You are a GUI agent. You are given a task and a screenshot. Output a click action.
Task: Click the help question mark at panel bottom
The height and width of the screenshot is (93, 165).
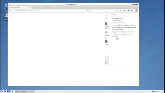[105, 63]
